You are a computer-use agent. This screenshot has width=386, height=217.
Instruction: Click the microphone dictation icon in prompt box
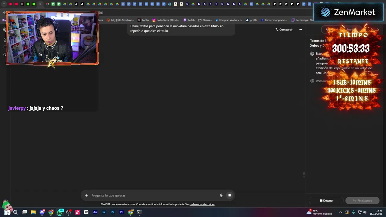pyautogui.click(x=221, y=195)
